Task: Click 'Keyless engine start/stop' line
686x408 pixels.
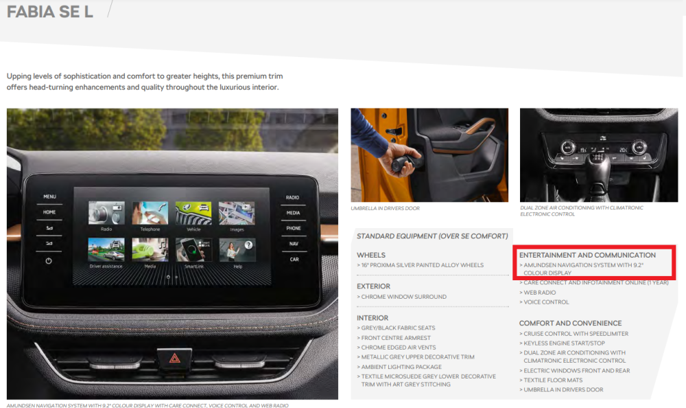Action: (563, 343)
